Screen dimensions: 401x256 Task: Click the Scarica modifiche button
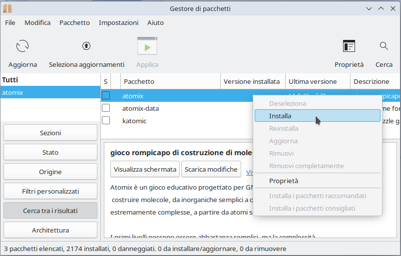click(x=211, y=169)
